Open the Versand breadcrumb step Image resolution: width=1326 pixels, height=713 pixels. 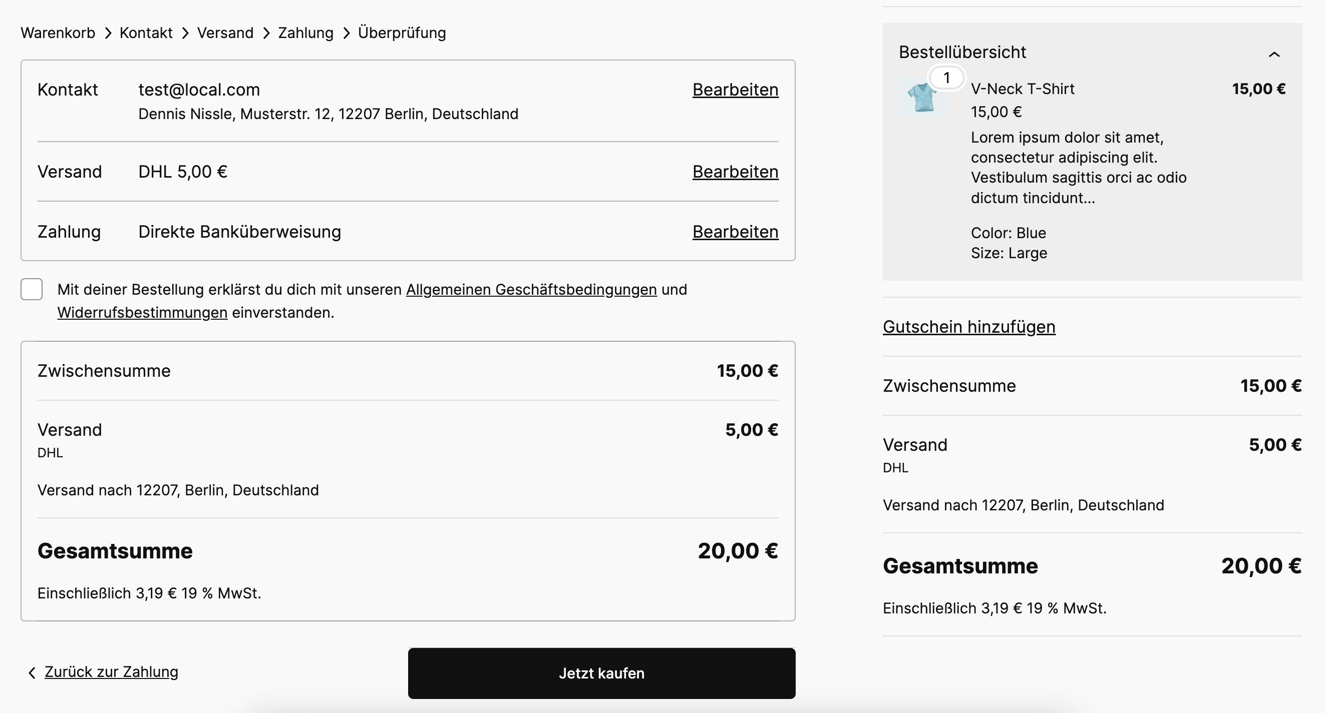coord(225,33)
